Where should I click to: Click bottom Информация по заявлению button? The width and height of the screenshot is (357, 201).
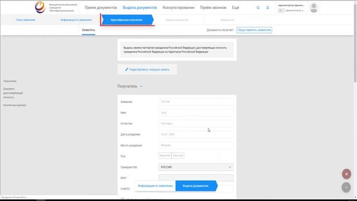155,186
